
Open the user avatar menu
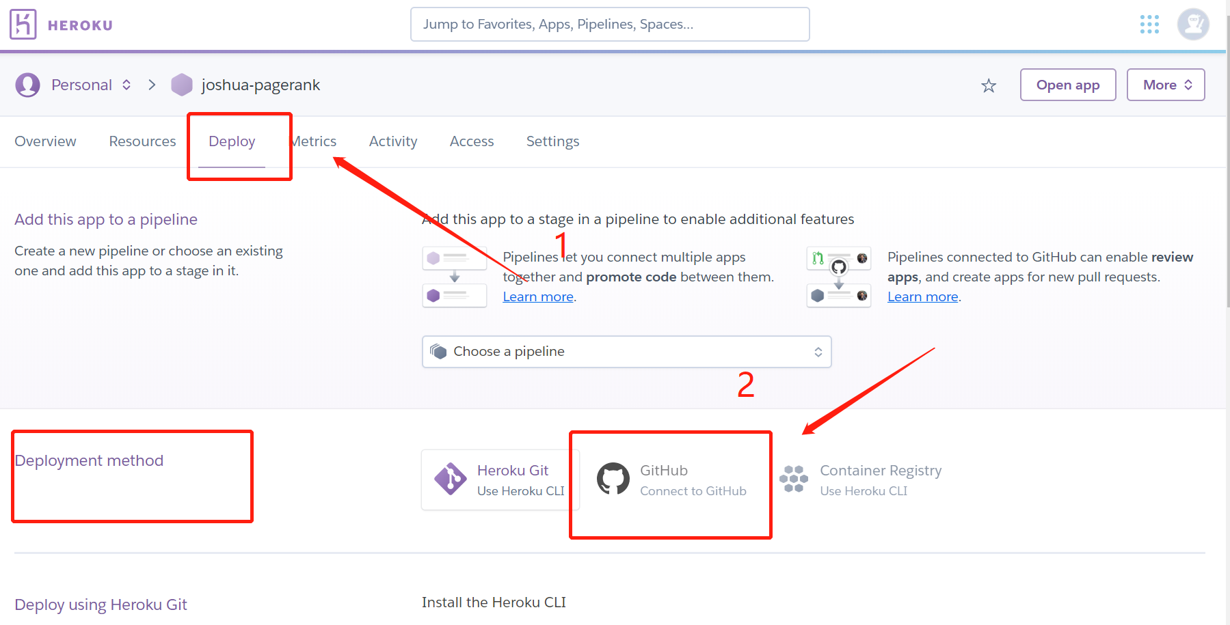[x=1192, y=24]
